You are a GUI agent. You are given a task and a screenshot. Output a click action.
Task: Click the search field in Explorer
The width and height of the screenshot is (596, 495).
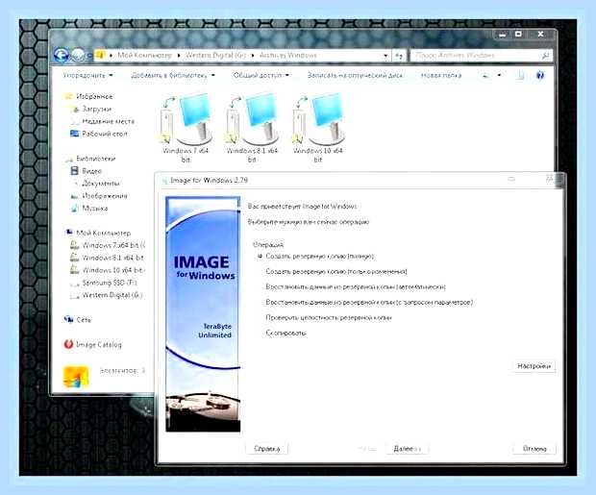point(482,56)
